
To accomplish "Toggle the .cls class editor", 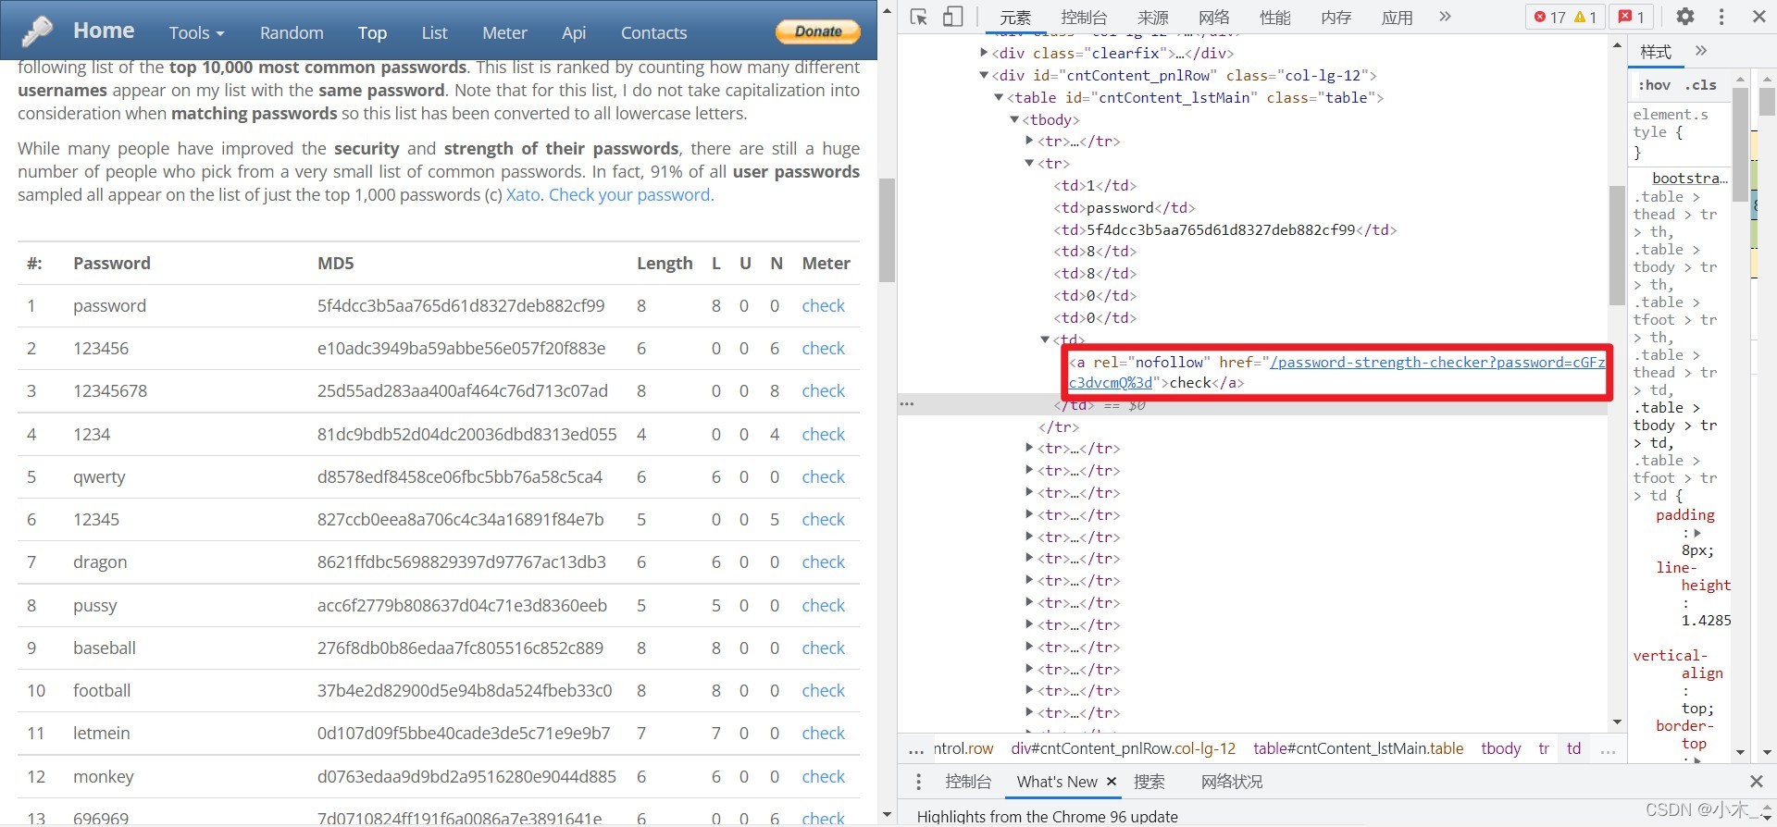I will pos(1700,85).
